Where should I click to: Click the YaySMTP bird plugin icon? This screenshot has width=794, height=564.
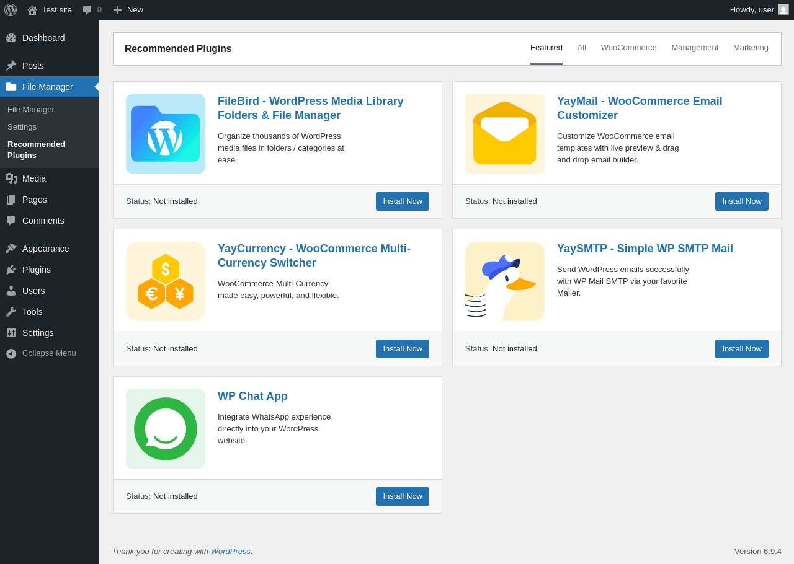pos(505,281)
